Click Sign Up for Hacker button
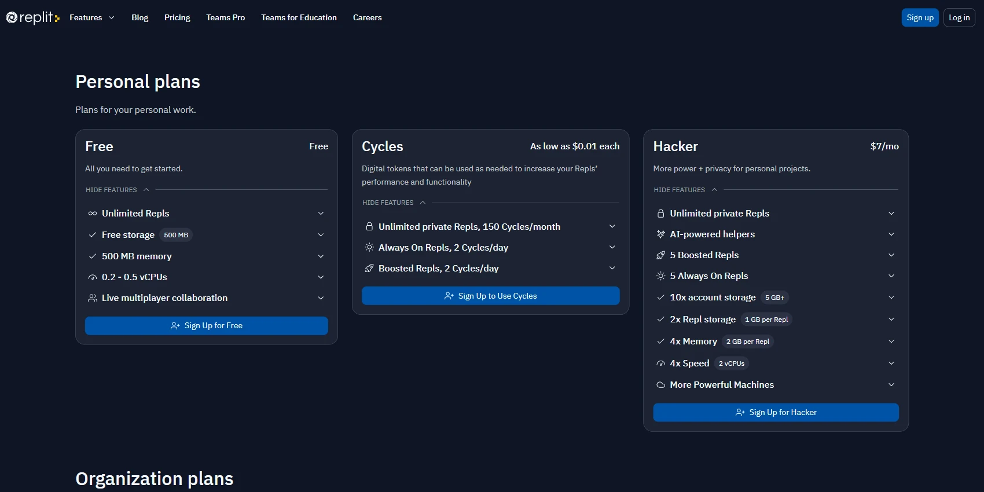This screenshot has height=492, width=984. click(776, 413)
